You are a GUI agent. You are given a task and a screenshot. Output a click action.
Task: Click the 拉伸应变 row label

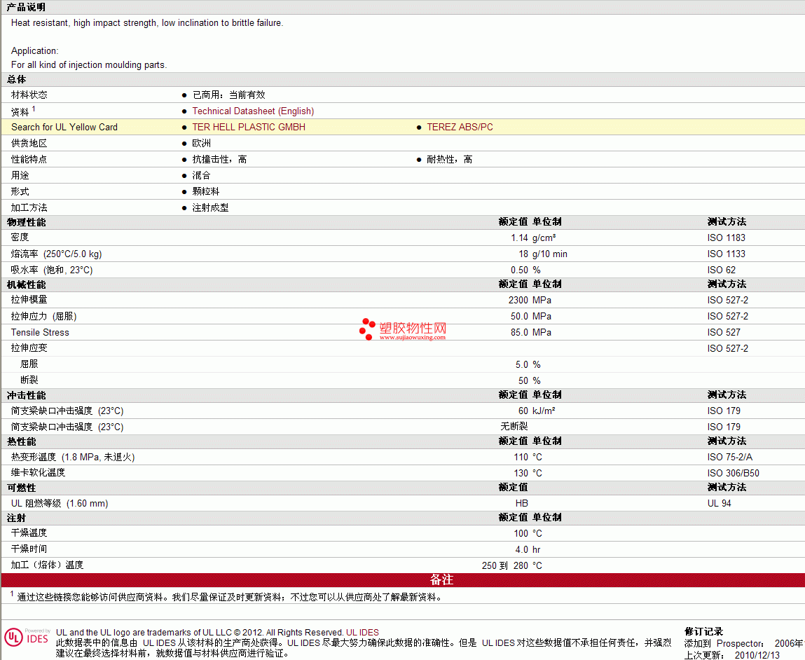[29, 348]
